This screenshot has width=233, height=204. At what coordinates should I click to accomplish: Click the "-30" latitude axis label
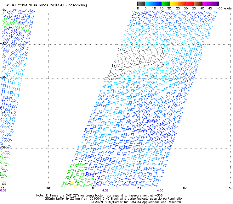point(3,10)
